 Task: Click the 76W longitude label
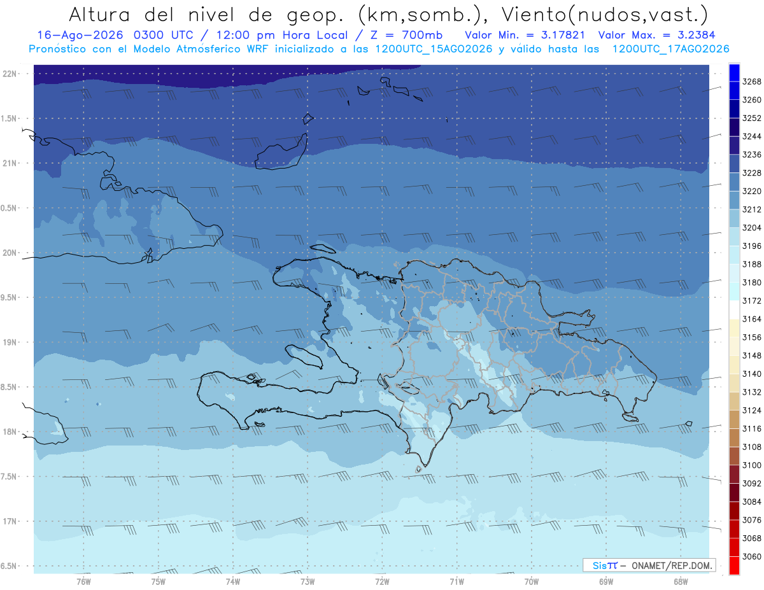click(83, 581)
